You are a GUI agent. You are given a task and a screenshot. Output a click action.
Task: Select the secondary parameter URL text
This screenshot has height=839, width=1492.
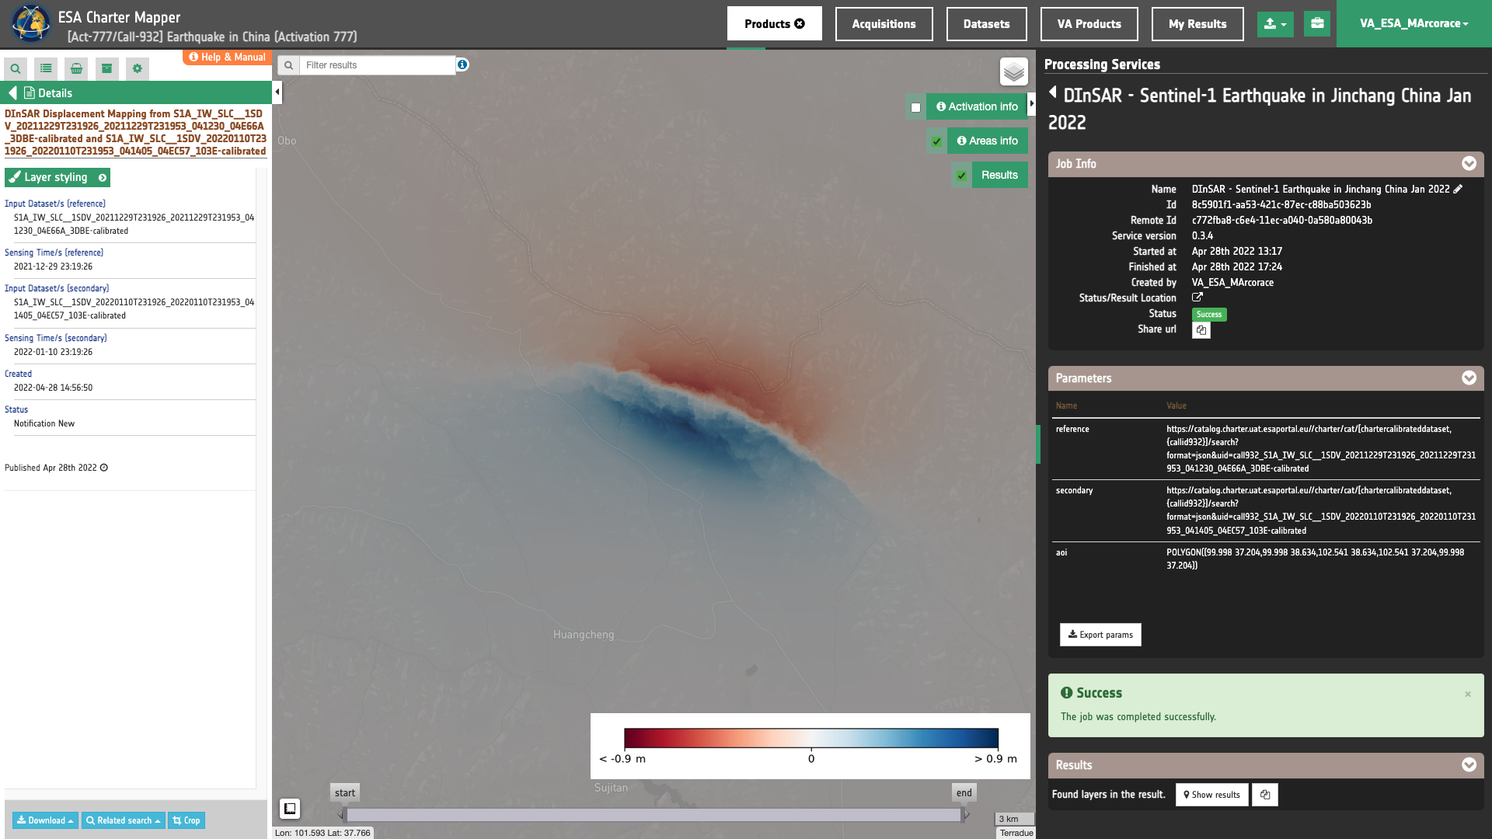[x=1321, y=510]
